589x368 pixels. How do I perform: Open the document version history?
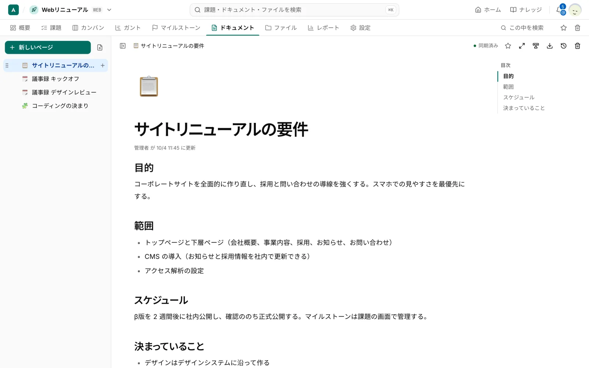coord(563,46)
